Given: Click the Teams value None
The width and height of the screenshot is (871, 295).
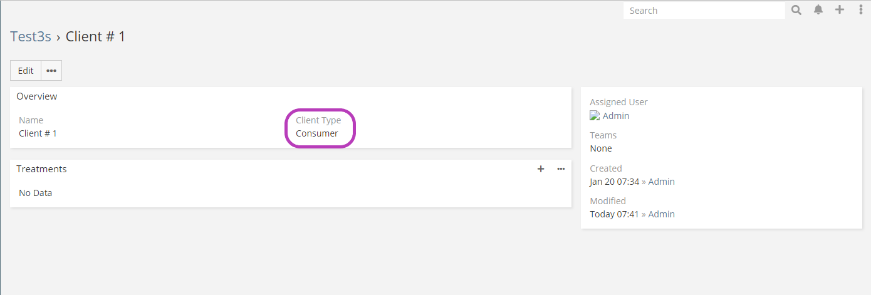Looking at the screenshot, I should pos(601,148).
